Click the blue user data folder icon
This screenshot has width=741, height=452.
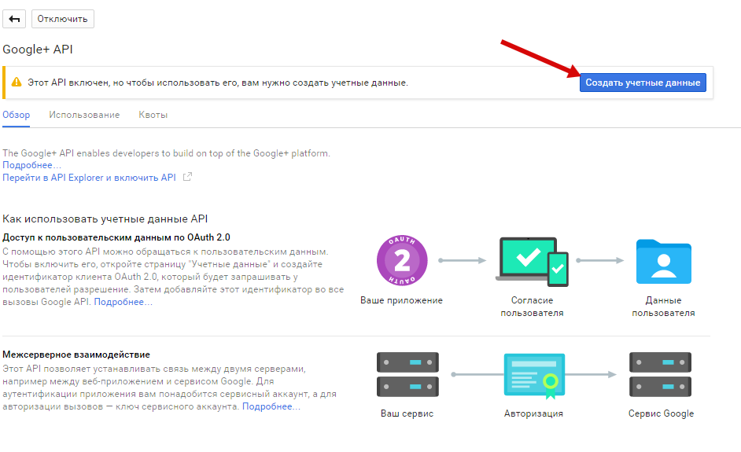[663, 262]
